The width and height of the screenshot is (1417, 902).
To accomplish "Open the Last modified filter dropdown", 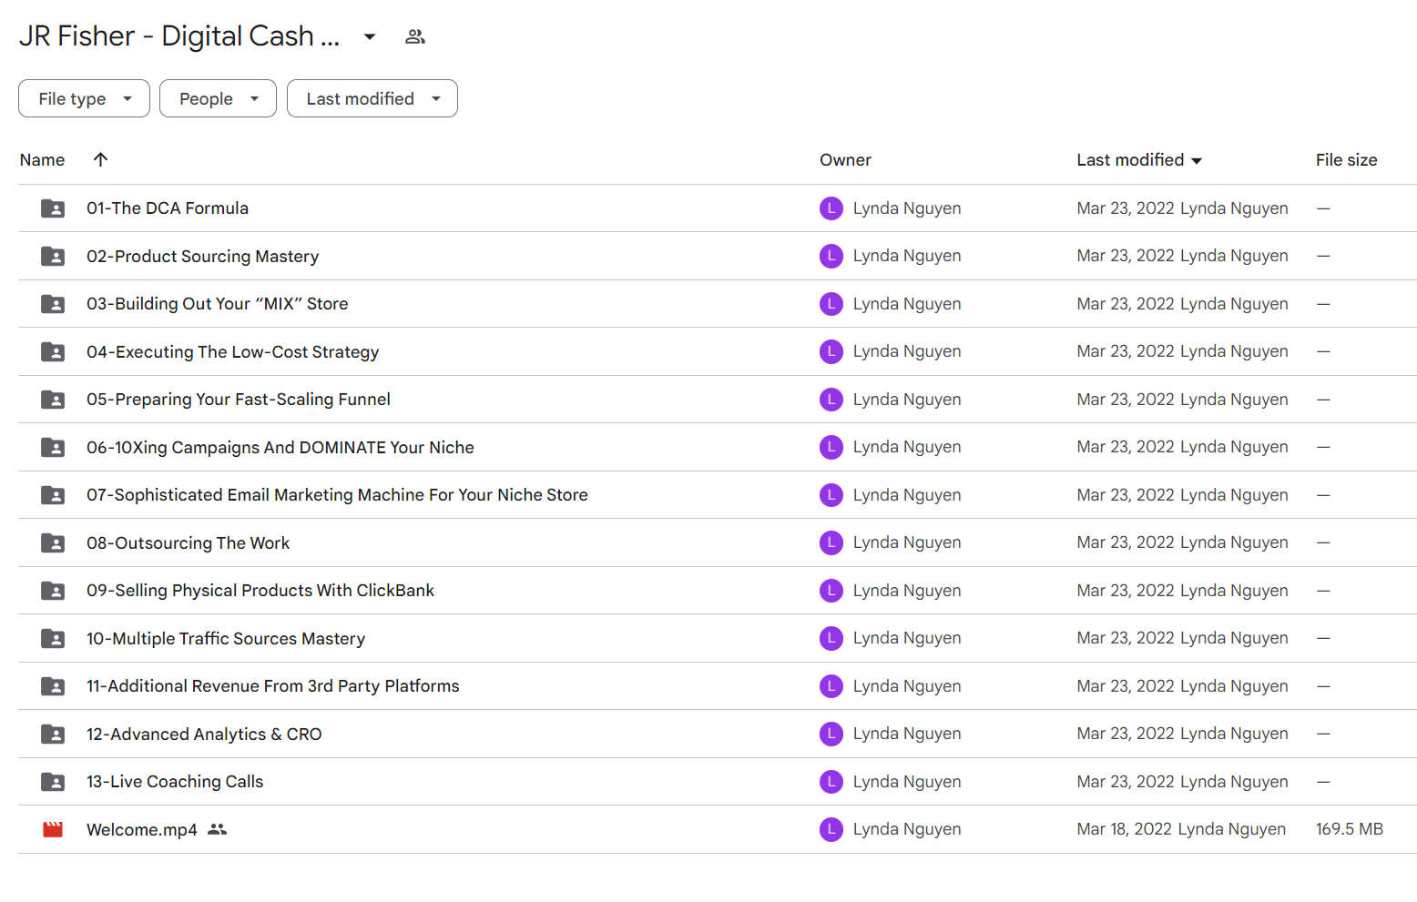I will pos(372,98).
